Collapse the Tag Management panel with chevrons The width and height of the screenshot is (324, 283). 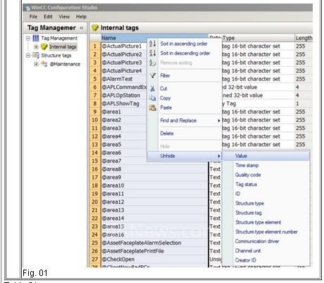[82, 28]
